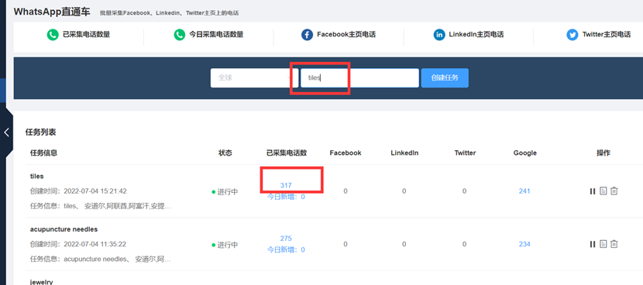Open details icon for tiles task
This screenshot has width=643, height=285.
click(x=603, y=191)
